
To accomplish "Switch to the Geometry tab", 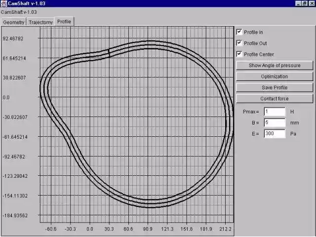I will click(x=13, y=22).
